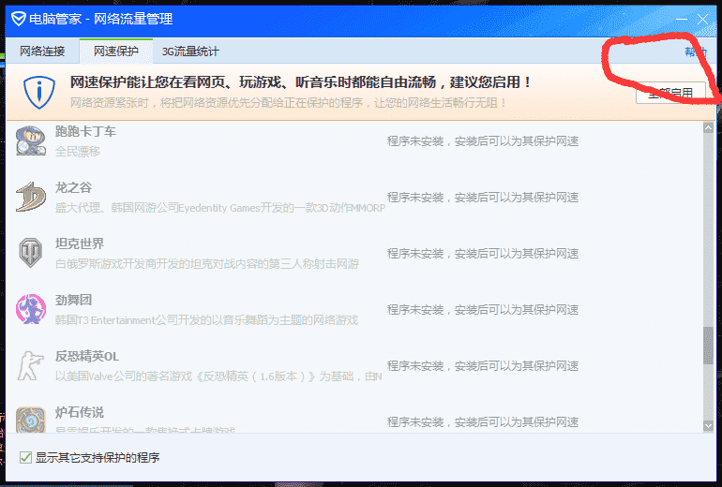This screenshot has height=487, width=722.
Task: Click the 坦克世界 description about 白俄罗斯游戏开发商
Action: click(x=207, y=264)
